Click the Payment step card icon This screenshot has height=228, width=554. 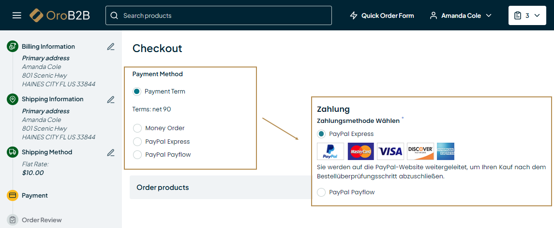click(13, 195)
